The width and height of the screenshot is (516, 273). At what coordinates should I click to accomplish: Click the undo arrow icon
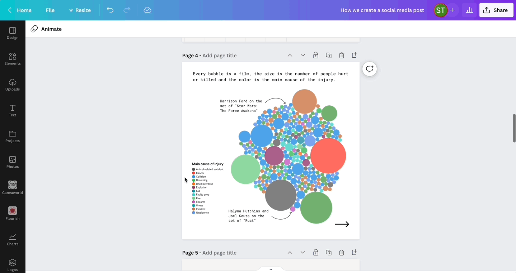110,10
